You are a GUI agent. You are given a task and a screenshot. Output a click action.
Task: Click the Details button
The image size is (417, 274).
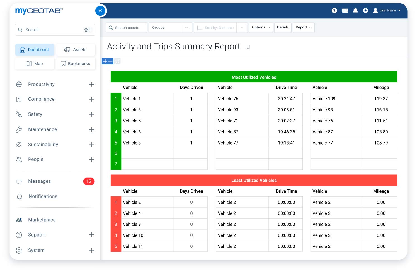(x=283, y=27)
